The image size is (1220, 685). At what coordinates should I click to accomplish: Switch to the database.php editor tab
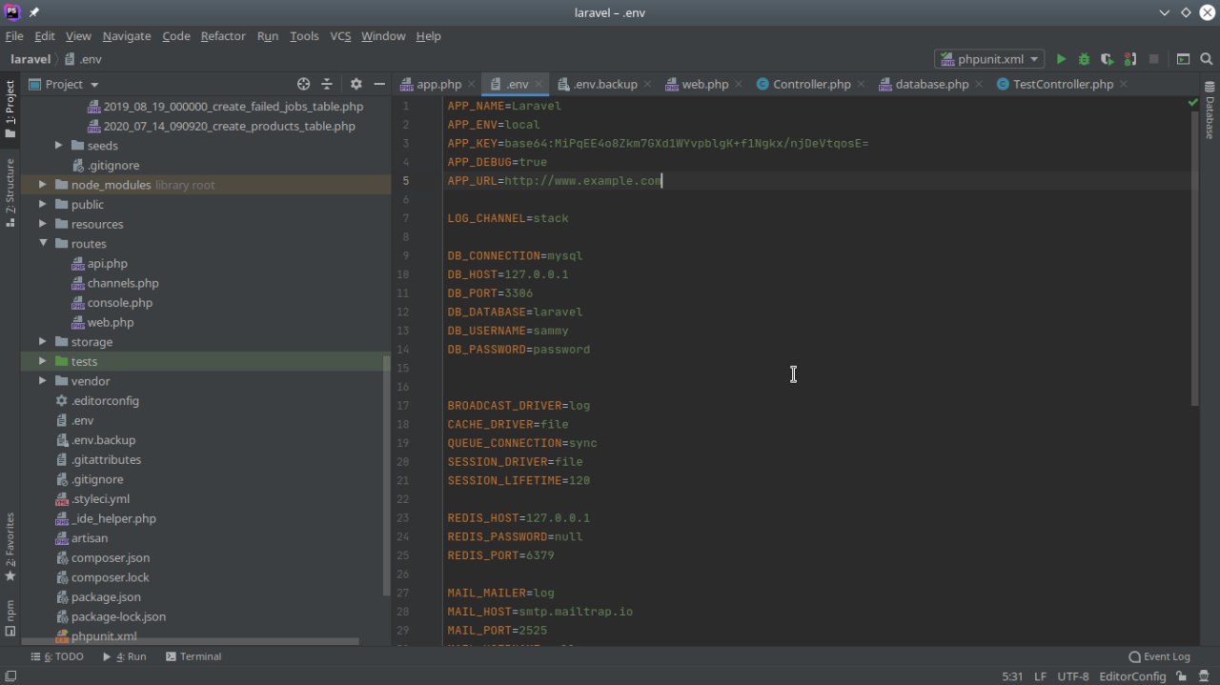tap(930, 84)
